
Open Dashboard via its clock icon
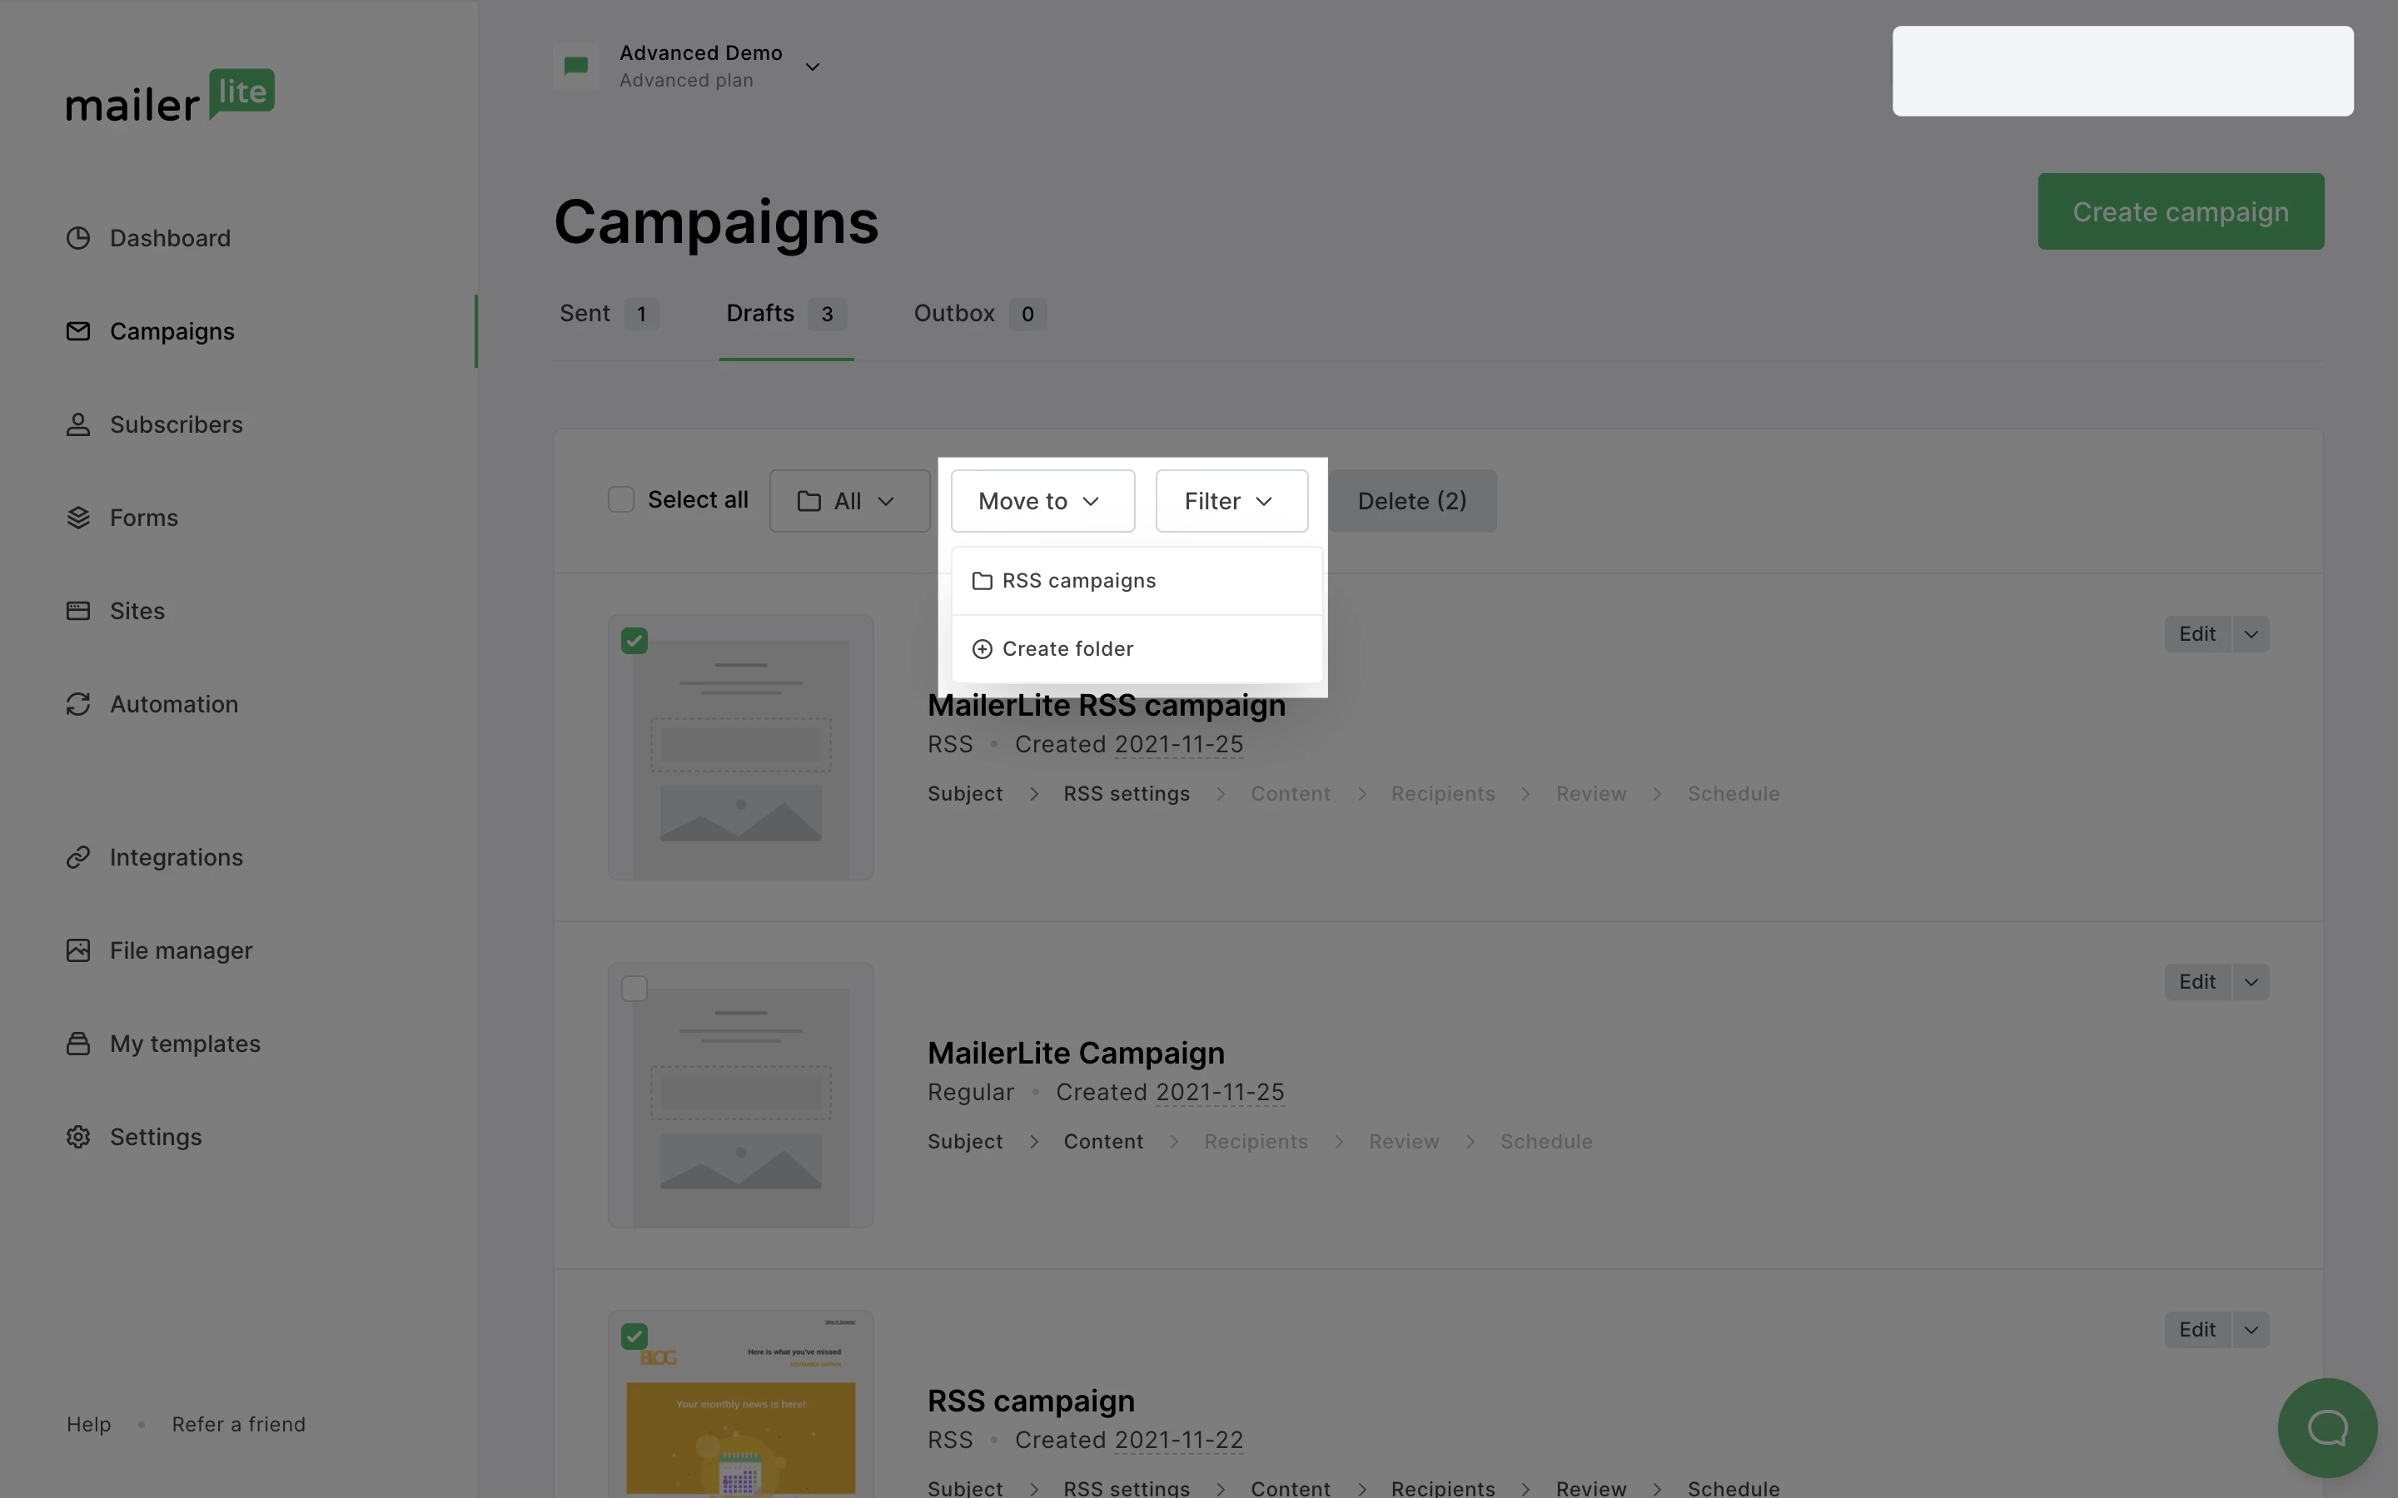click(78, 238)
